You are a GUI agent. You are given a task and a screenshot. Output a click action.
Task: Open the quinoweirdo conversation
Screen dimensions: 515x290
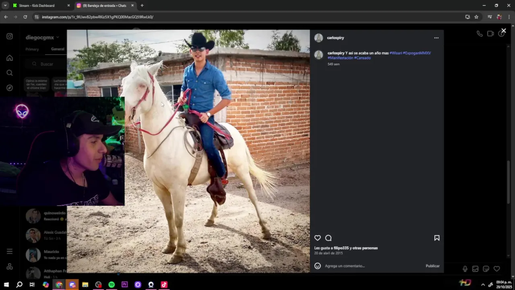(x=46, y=216)
